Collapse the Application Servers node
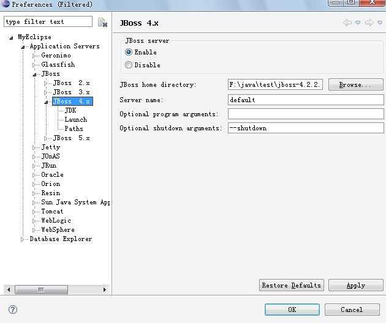Viewport: 386px width, 323px height. tap(23, 46)
